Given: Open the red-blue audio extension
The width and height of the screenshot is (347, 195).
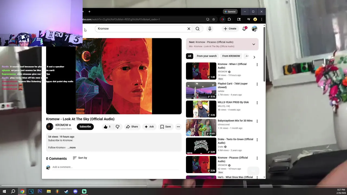Looking at the screenshot, I should [223, 19].
